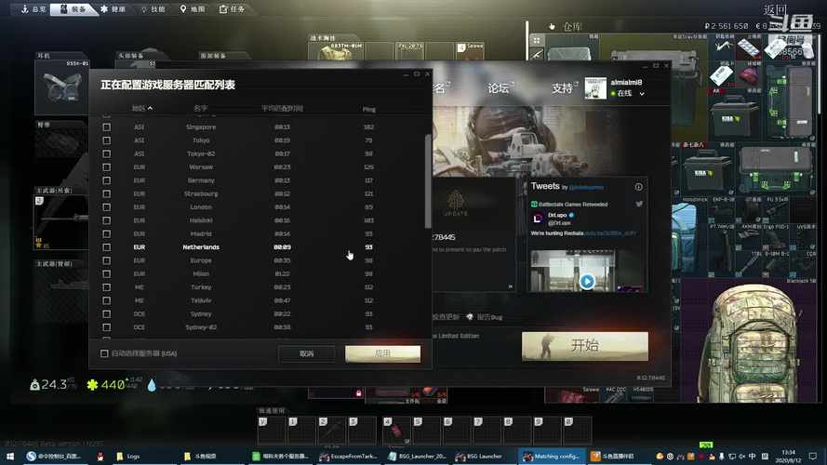Click the weight indicator icon
This screenshot has height=465, width=827.
(x=34, y=385)
